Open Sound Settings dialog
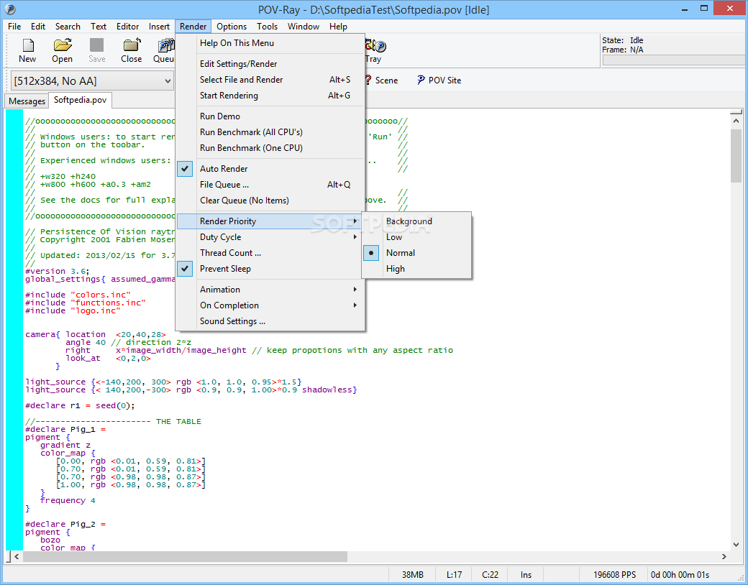748x585 pixels. [x=270, y=321]
